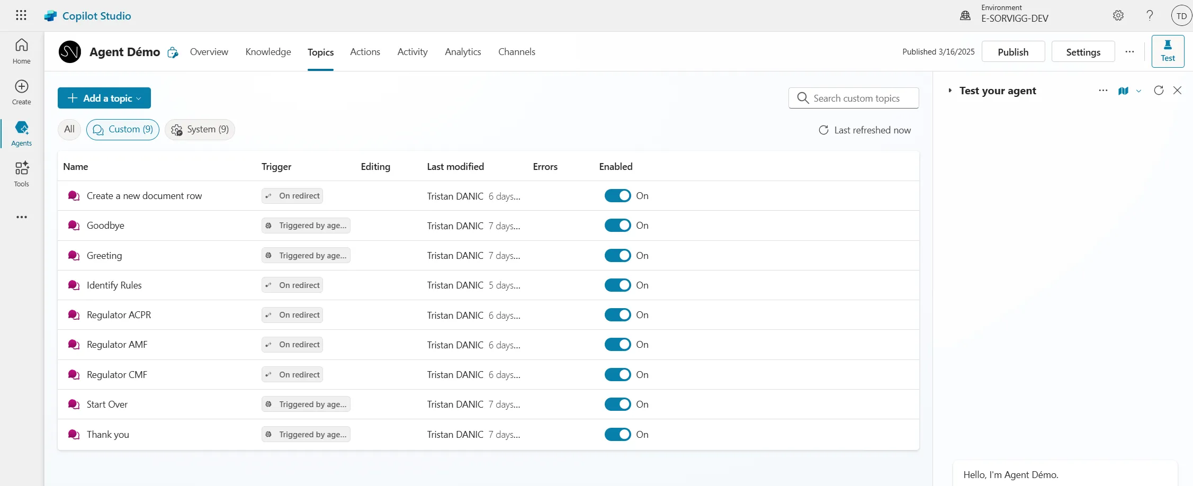Open Tools in the sidebar
This screenshot has width=1193, height=486.
tap(22, 174)
